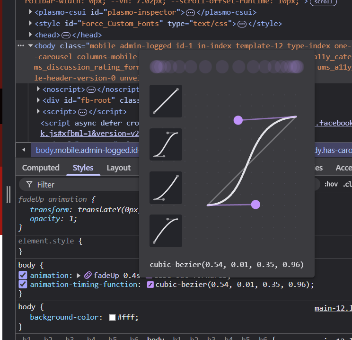Click breadcrumb left scroll arrow
Viewport: 352px width, 340px height.
coord(23,151)
